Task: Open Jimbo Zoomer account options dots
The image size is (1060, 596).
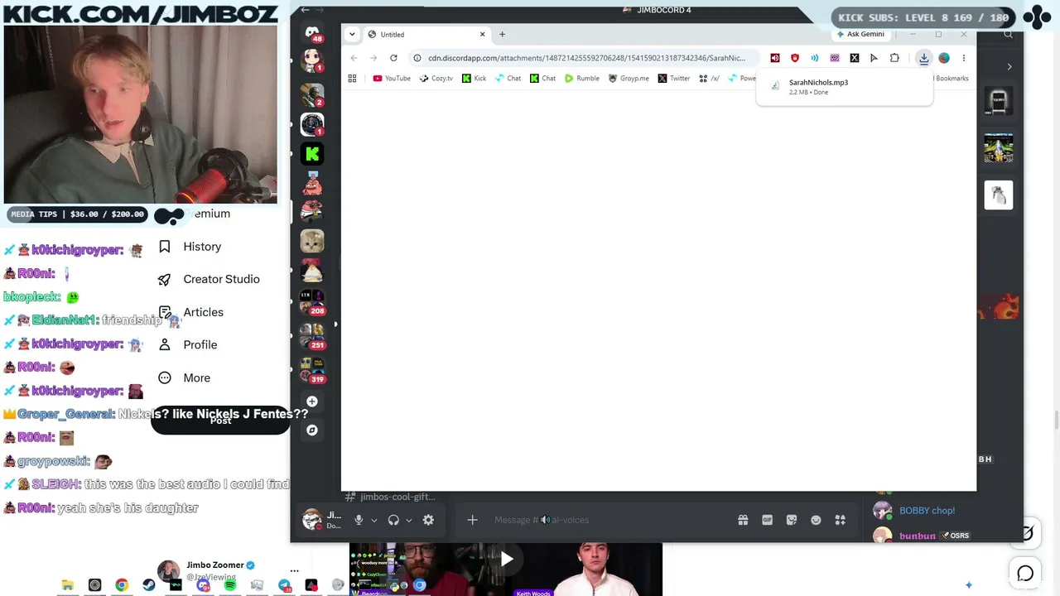Action: [294, 570]
